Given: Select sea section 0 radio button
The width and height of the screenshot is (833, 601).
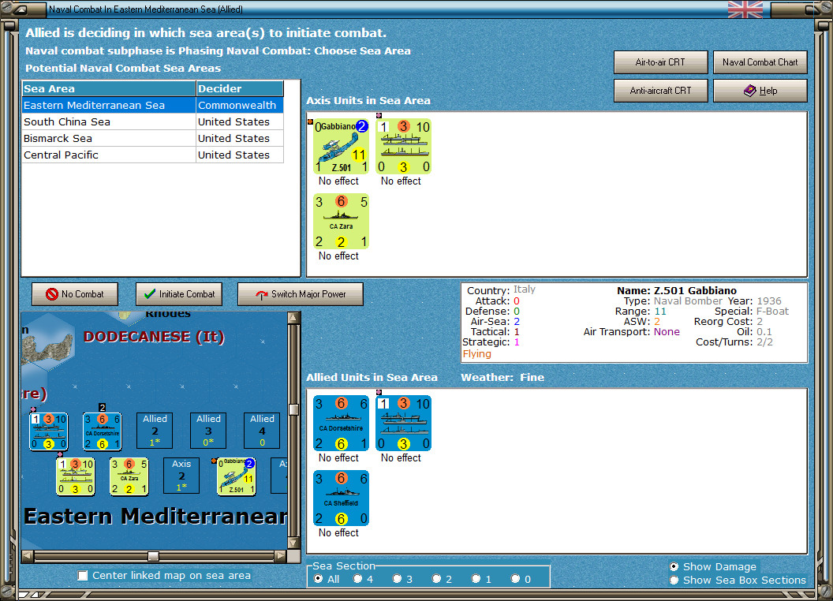Looking at the screenshot, I should 515,579.
